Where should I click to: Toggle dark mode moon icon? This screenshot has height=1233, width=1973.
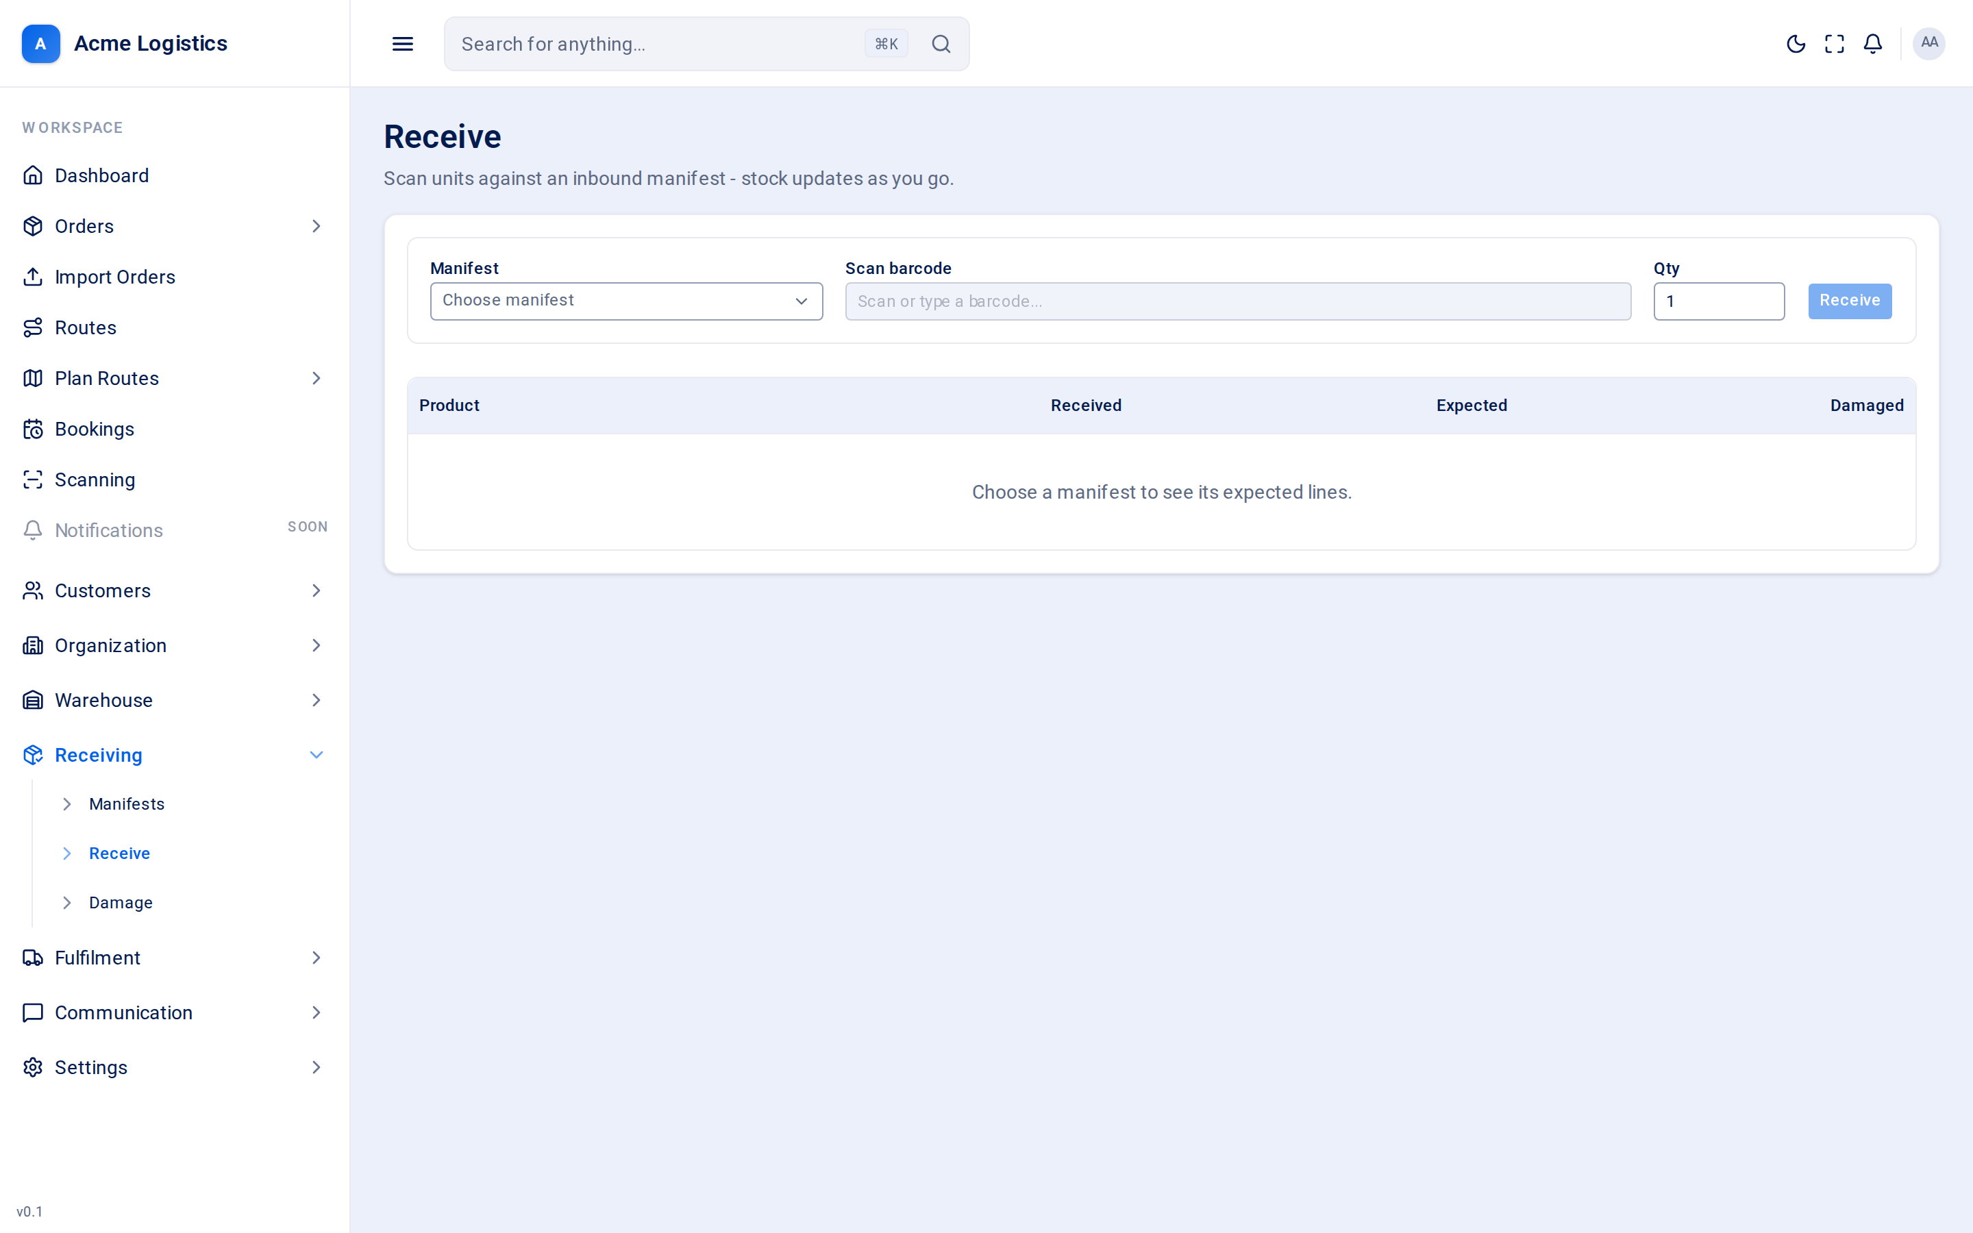(x=1796, y=44)
